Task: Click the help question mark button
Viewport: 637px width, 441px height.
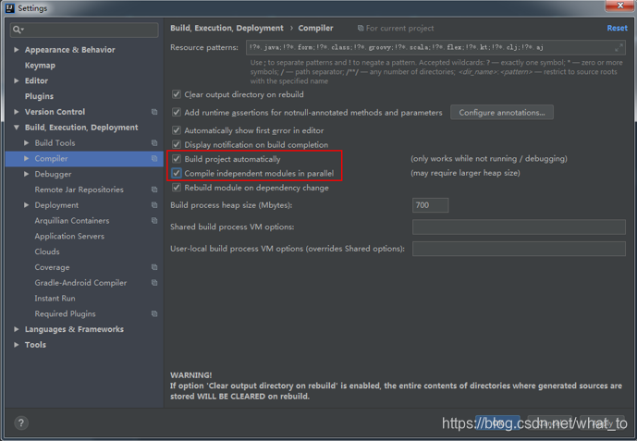Action: coord(21,423)
